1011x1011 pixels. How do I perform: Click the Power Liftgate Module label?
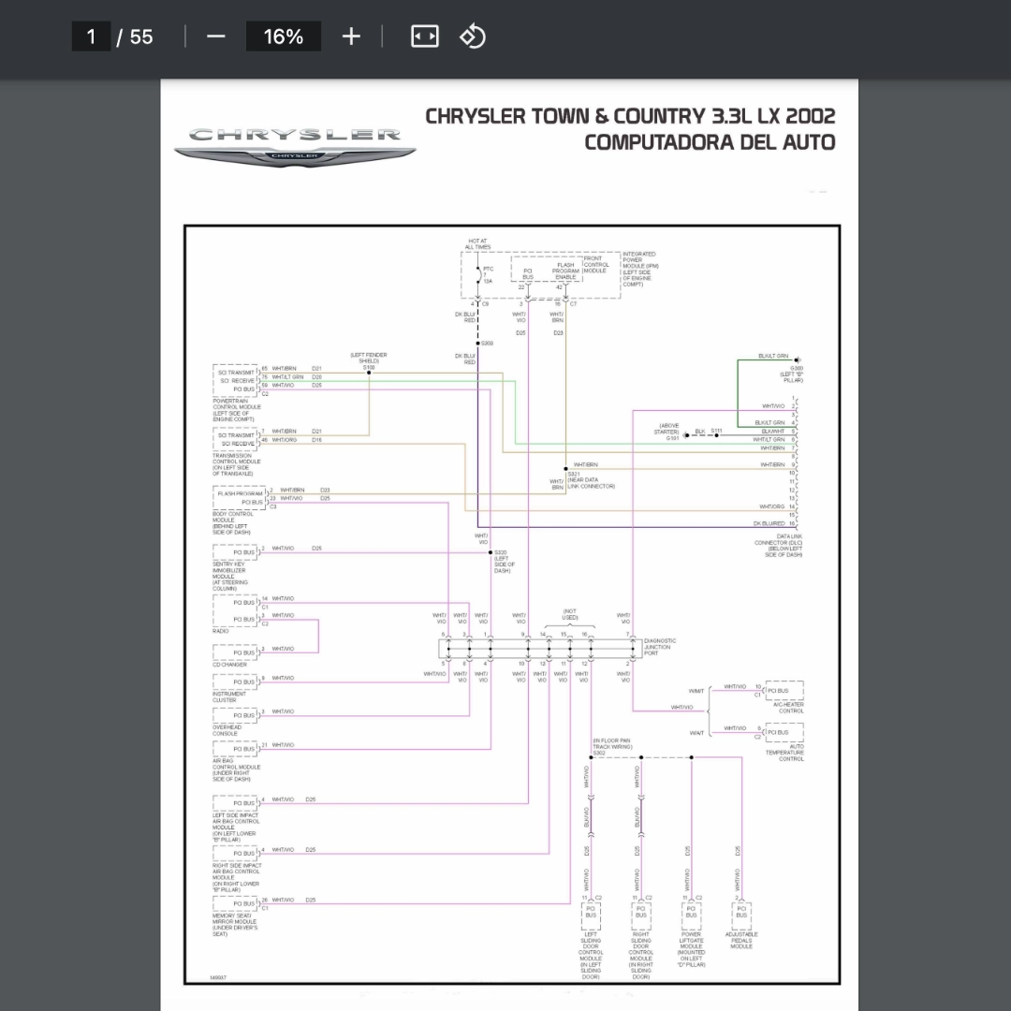coord(691,949)
